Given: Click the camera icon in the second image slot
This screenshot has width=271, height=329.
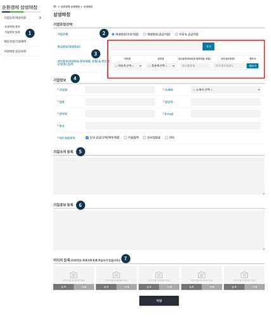Looking at the screenshot, I should point(117,275).
